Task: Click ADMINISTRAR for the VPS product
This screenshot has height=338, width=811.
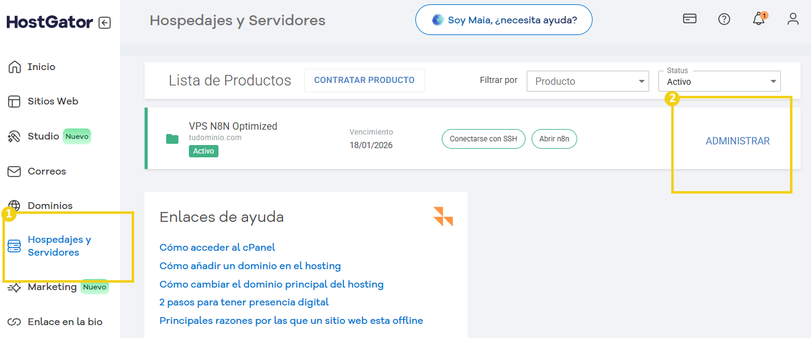Action: click(x=737, y=141)
